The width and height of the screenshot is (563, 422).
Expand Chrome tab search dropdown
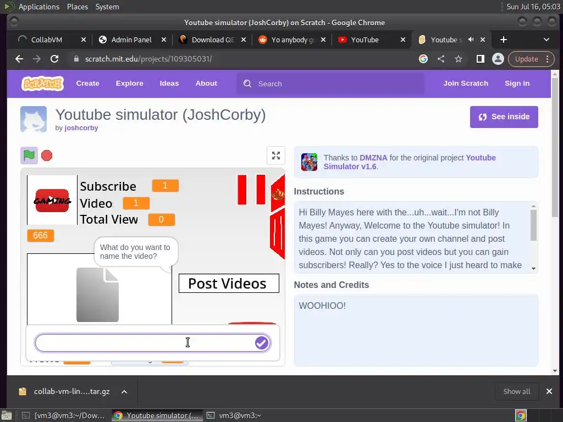pyautogui.click(x=547, y=40)
